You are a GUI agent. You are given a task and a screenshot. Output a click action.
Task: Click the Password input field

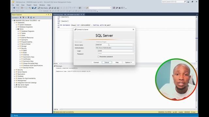tap(116, 54)
